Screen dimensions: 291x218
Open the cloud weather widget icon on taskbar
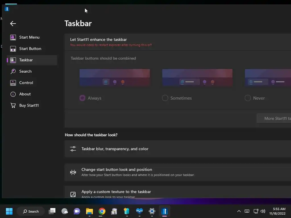(65, 211)
